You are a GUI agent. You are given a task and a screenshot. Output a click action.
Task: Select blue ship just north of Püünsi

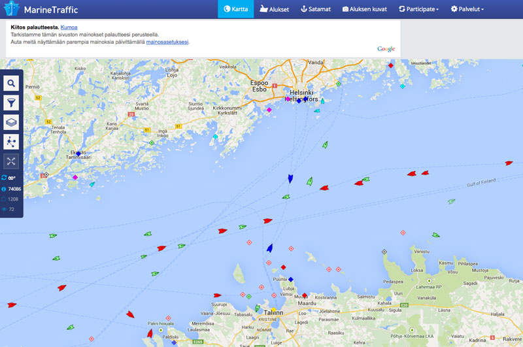[x=270, y=248]
